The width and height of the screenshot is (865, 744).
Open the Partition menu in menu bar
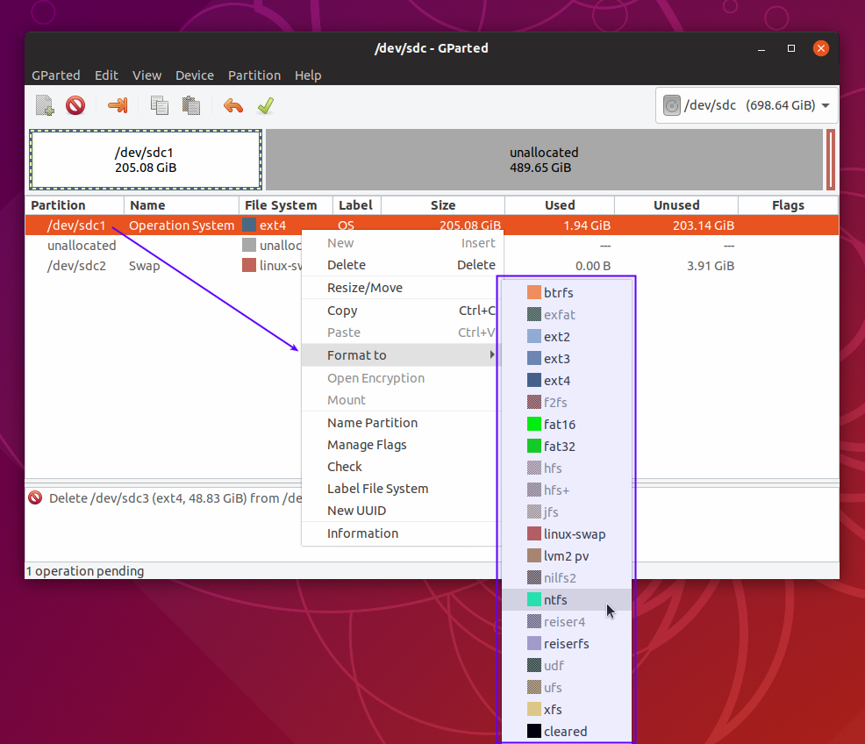pyautogui.click(x=254, y=75)
